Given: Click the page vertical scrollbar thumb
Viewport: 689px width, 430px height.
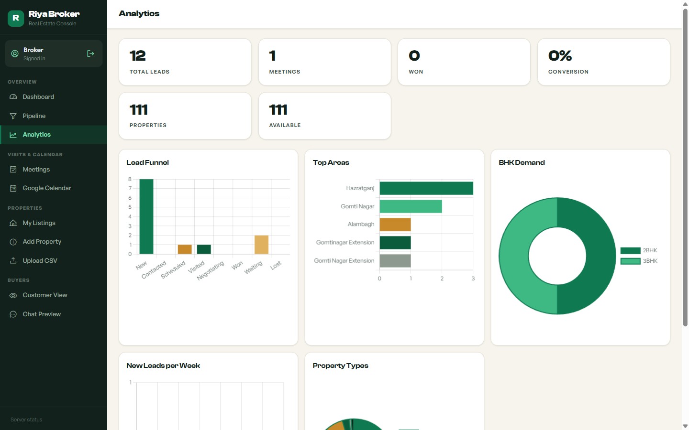Looking at the screenshot, I should (x=685, y=167).
